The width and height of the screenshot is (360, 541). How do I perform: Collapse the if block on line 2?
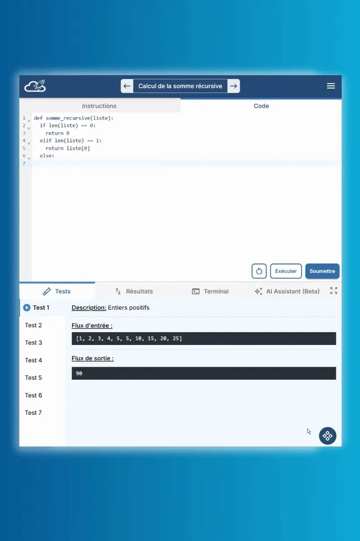29,128
